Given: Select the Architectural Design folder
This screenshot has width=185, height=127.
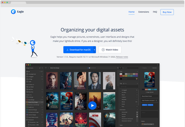Looking at the screenshot, I should [x=34, y=112].
